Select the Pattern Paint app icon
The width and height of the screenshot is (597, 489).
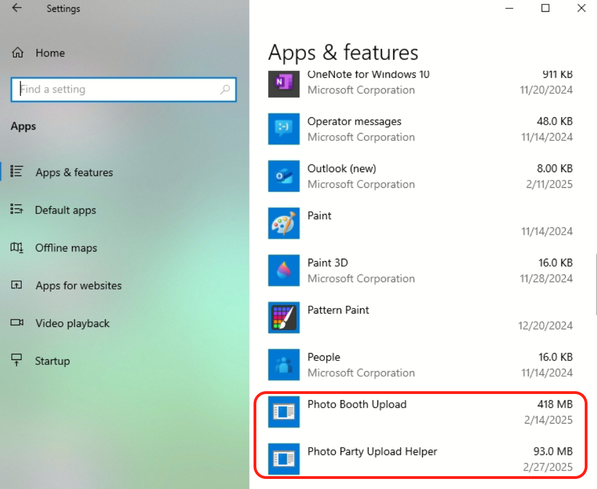click(284, 317)
